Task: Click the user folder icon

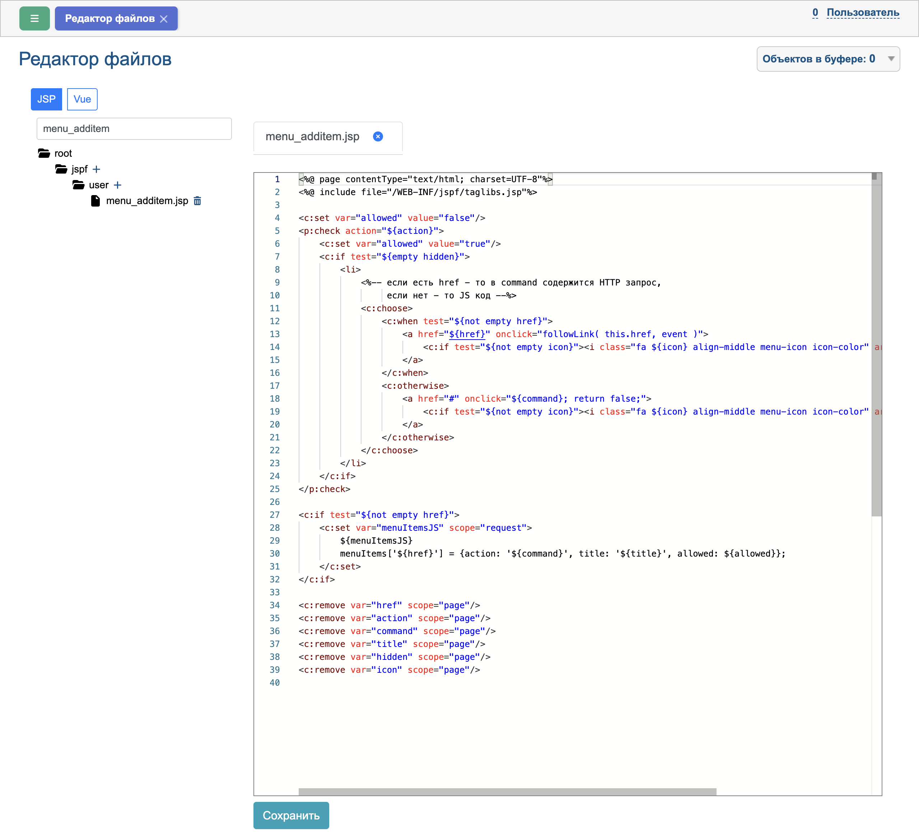Action: tap(78, 185)
